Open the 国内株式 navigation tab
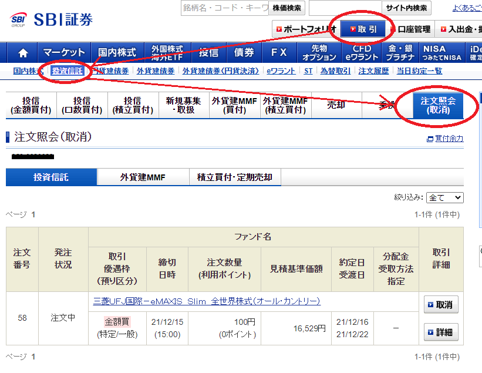 click(x=117, y=53)
